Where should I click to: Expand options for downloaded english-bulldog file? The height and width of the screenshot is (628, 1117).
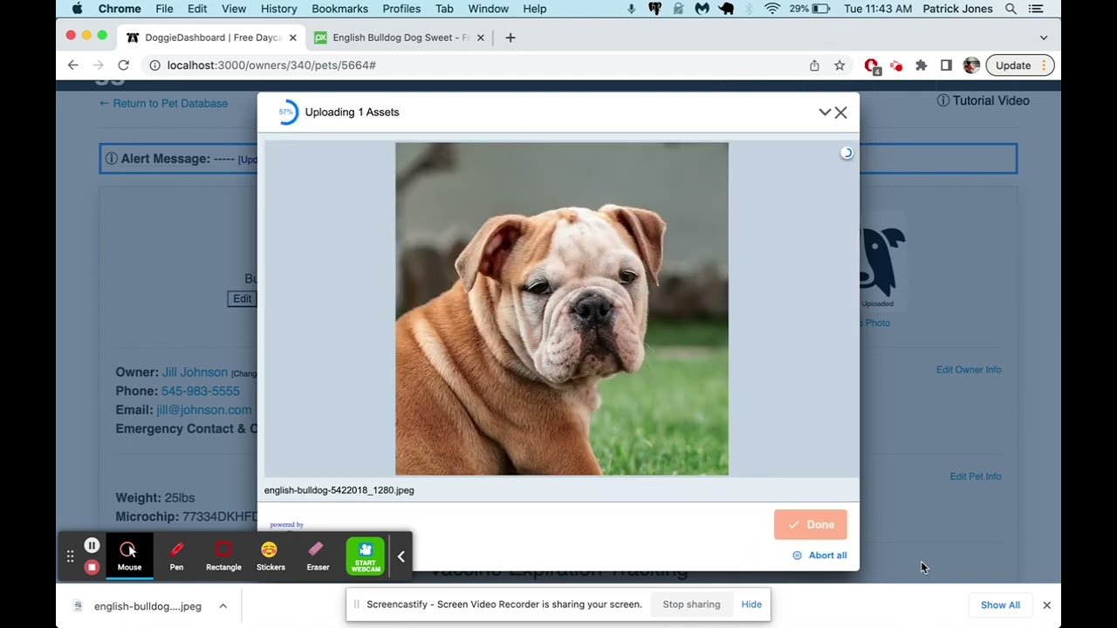(x=223, y=606)
